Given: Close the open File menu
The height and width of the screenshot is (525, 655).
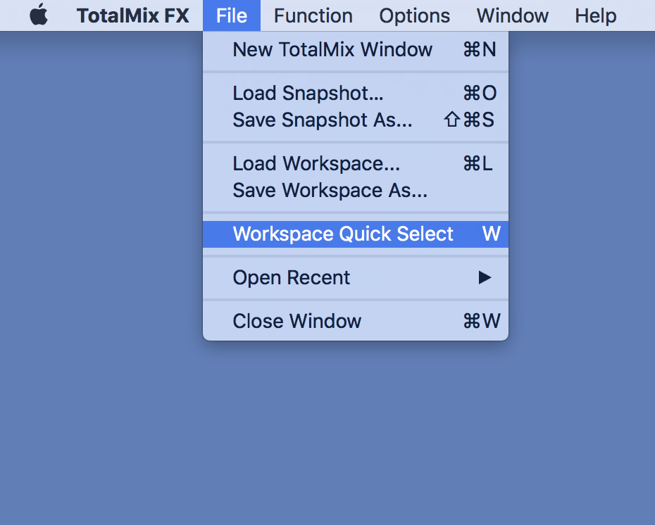Looking at the screenshot, I should point(232,15).
